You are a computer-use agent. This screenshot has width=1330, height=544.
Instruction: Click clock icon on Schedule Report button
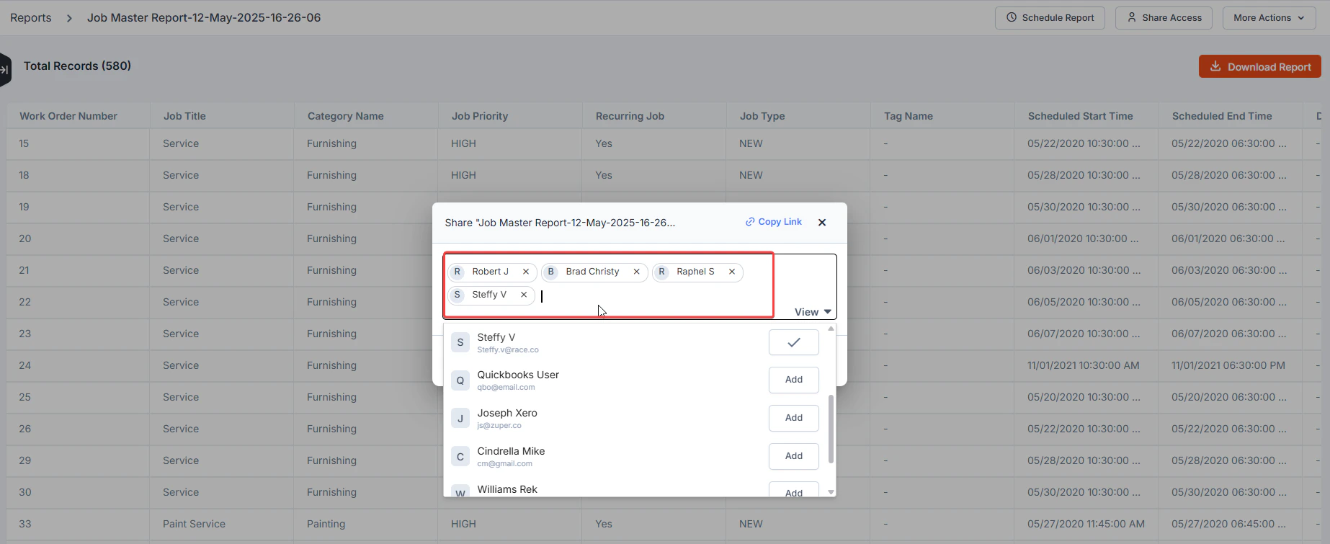(x=1012, y=17)
